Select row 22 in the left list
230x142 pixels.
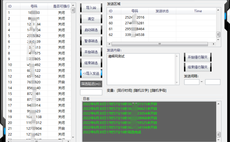tap(38, 134)
